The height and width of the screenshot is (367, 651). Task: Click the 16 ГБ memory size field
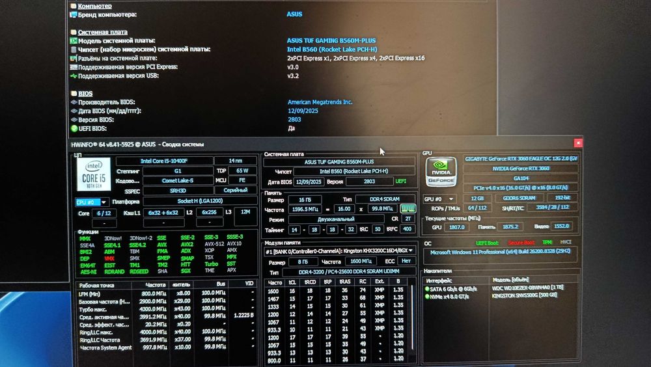tap(304, 200)
